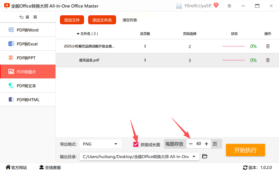
Task: Click the 添加文件 button
Action: (x=72, y=20)
